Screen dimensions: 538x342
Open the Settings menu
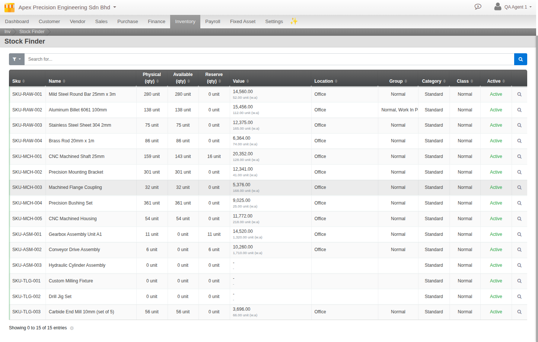coord(274,22)
